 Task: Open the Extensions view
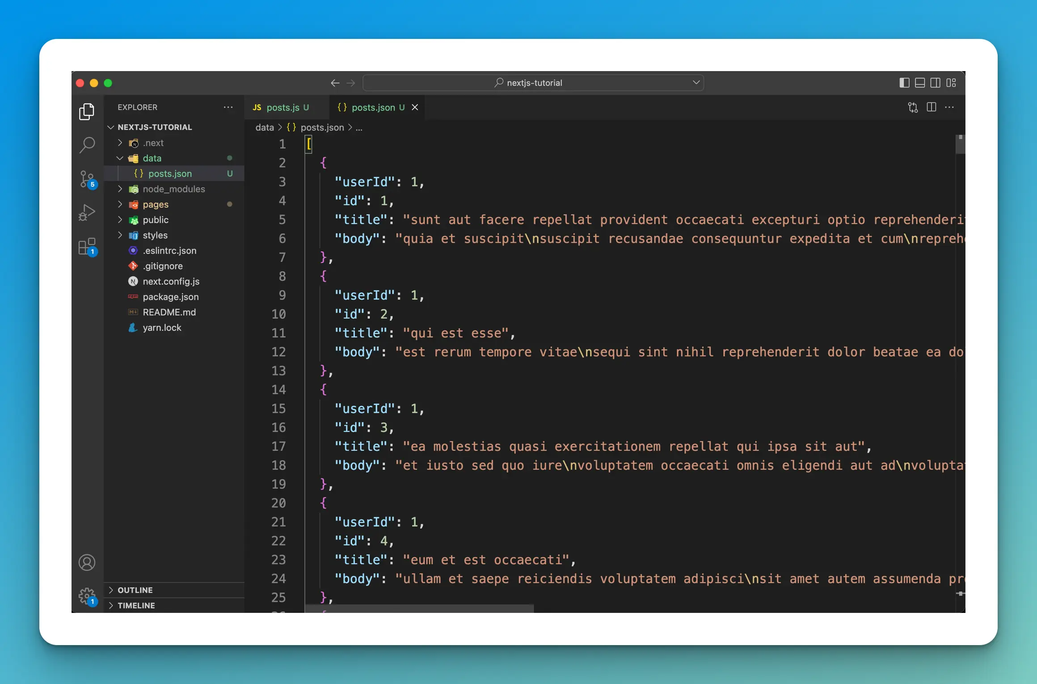pyautogui.click(x=87, y=246)
